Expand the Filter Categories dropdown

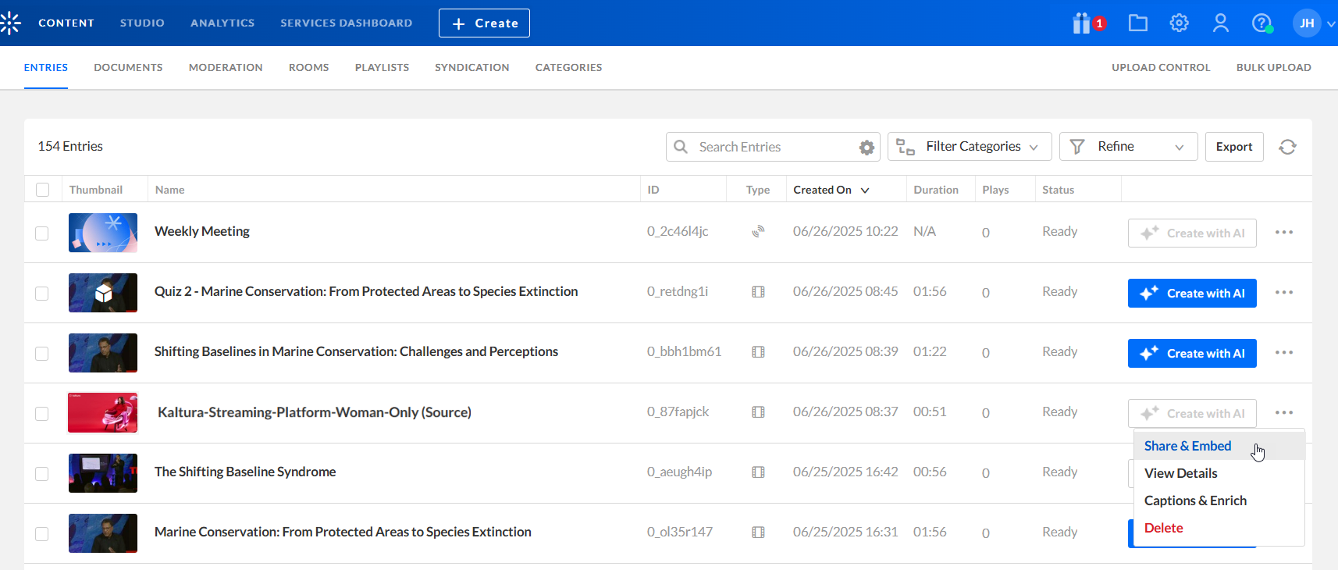970,147
